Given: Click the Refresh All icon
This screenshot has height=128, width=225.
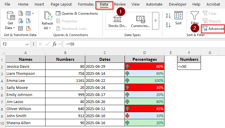Looking at the screenshot, I should tap(48, 16).
